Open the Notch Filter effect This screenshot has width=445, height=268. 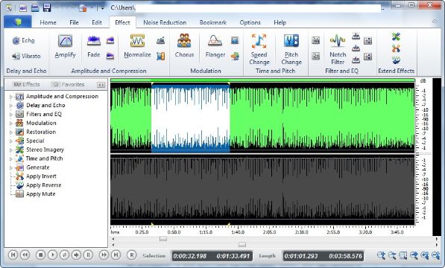pyautogui.click(x=338, y=49)
